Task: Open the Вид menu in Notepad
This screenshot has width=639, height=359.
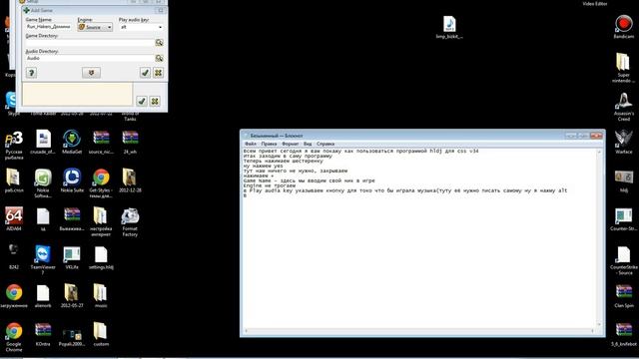Action: click(308, 144)
